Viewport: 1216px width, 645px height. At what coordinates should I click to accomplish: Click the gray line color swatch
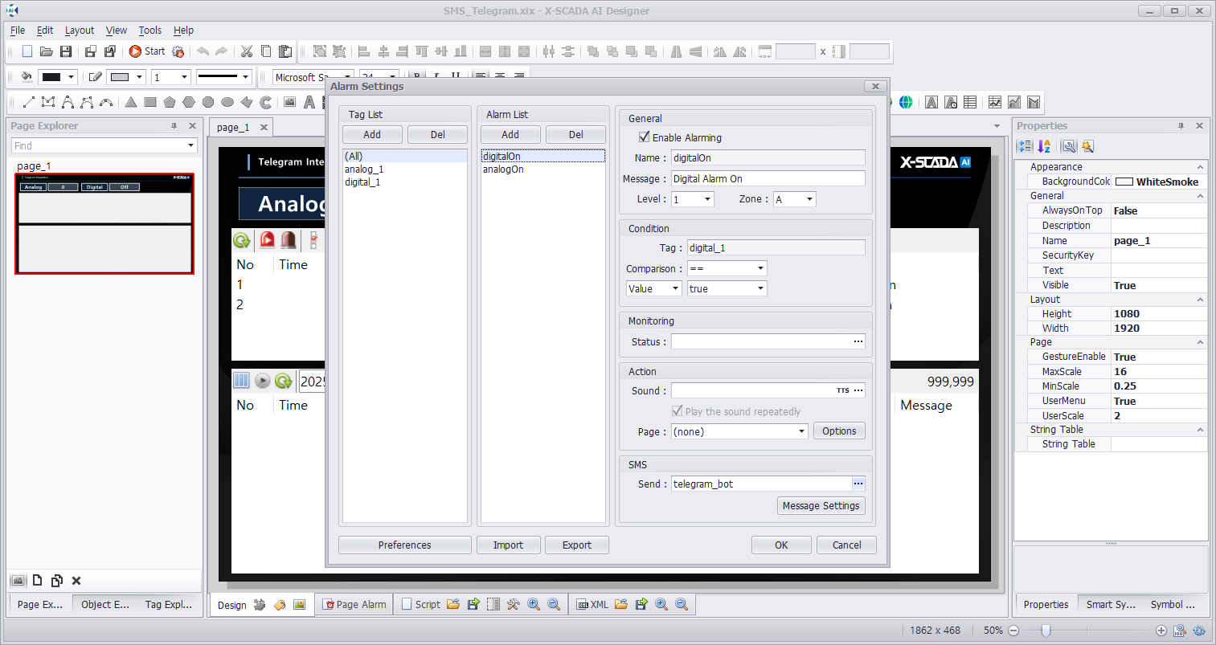tap(120, 77)
